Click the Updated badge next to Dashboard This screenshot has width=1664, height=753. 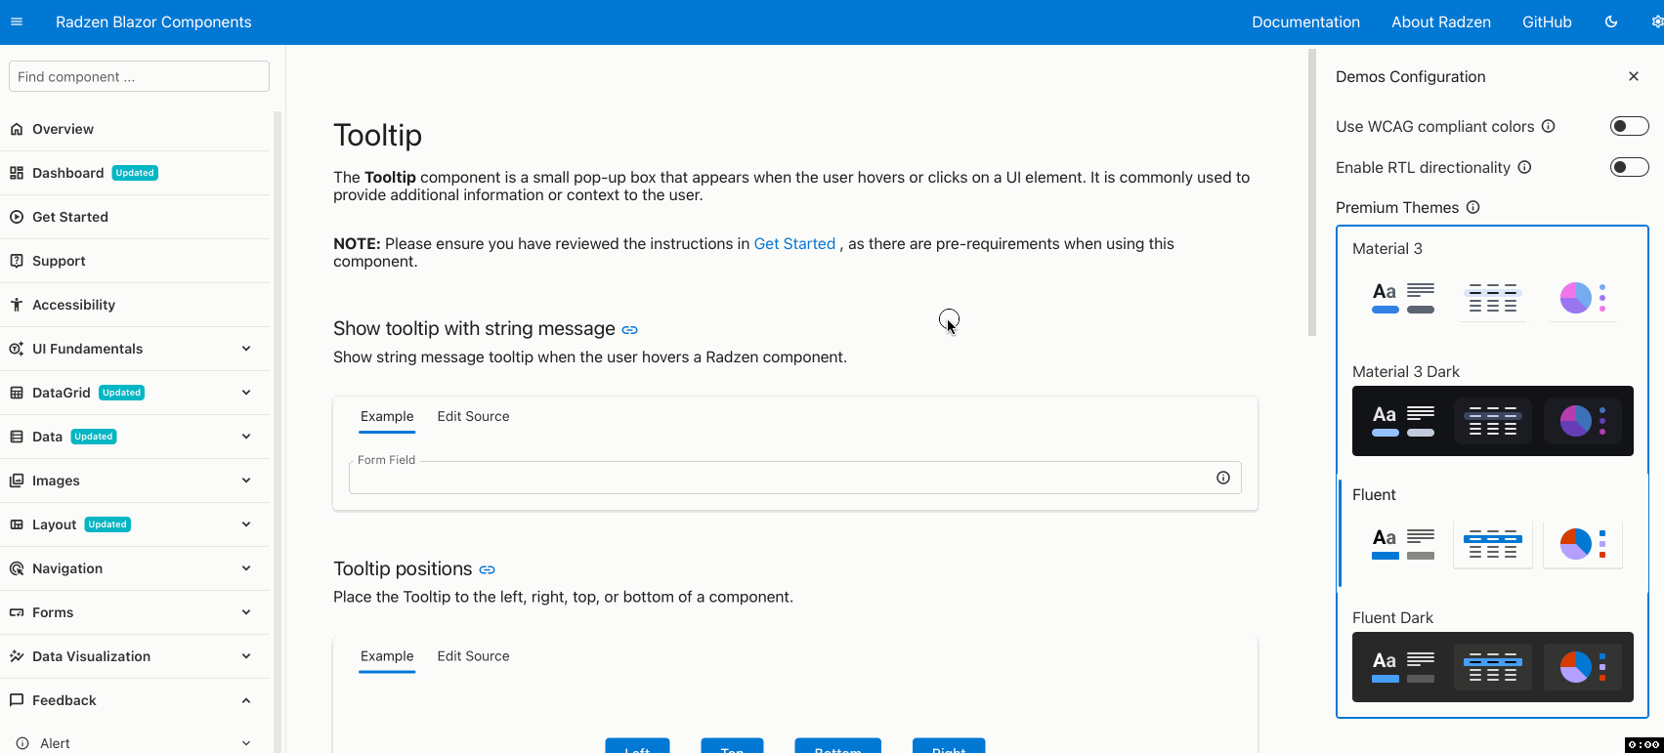click(135, 173)
